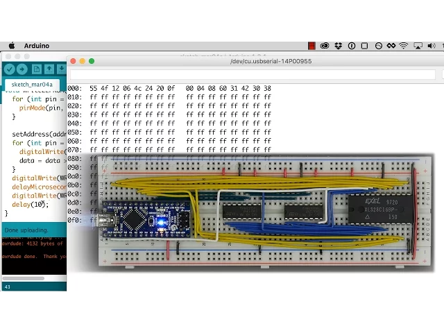Open the Apple menu
Viewport: 444px width, 333px height.
click(12, 46)
